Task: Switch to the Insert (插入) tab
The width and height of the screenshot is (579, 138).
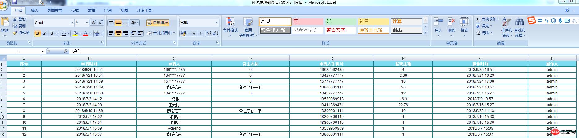Action: (34, 10)
